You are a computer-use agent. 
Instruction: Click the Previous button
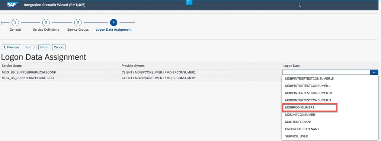click(x=12, y=47)
